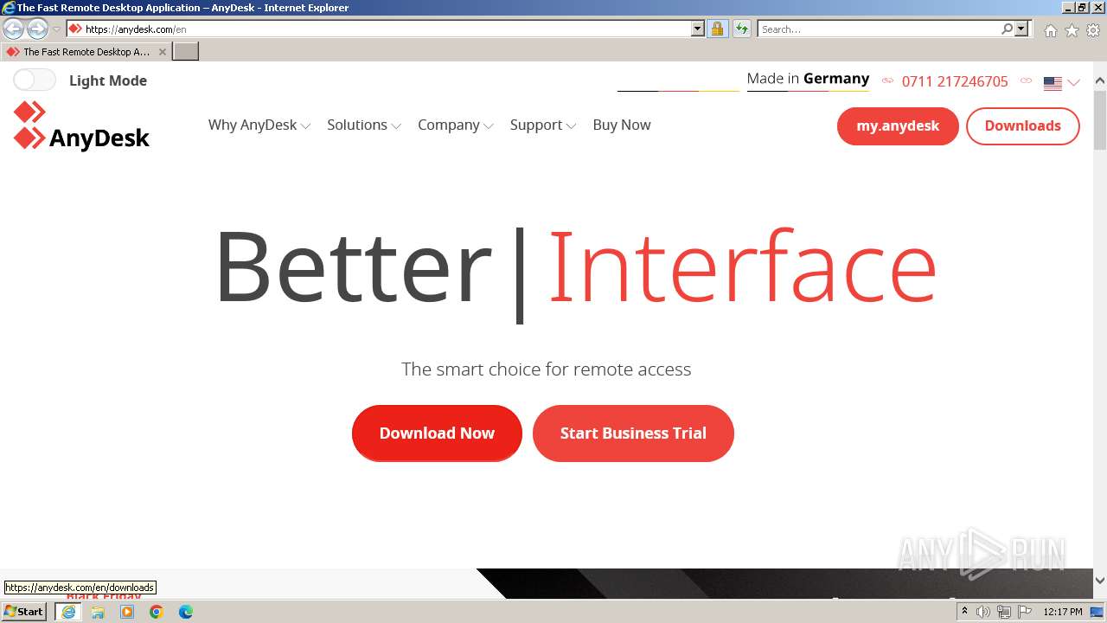Expand the Solutions menu
The width and height of the screenshot is (1107, 623).
[363, 125]
